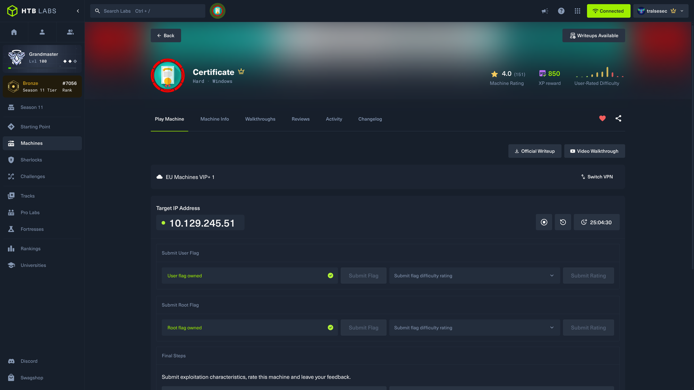Open the home icon in sidebar
The image size is (694, 390).
pos(14,32)
